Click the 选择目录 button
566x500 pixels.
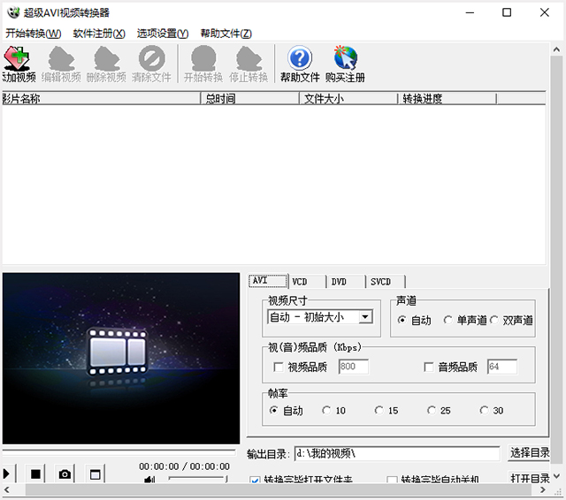529,453
